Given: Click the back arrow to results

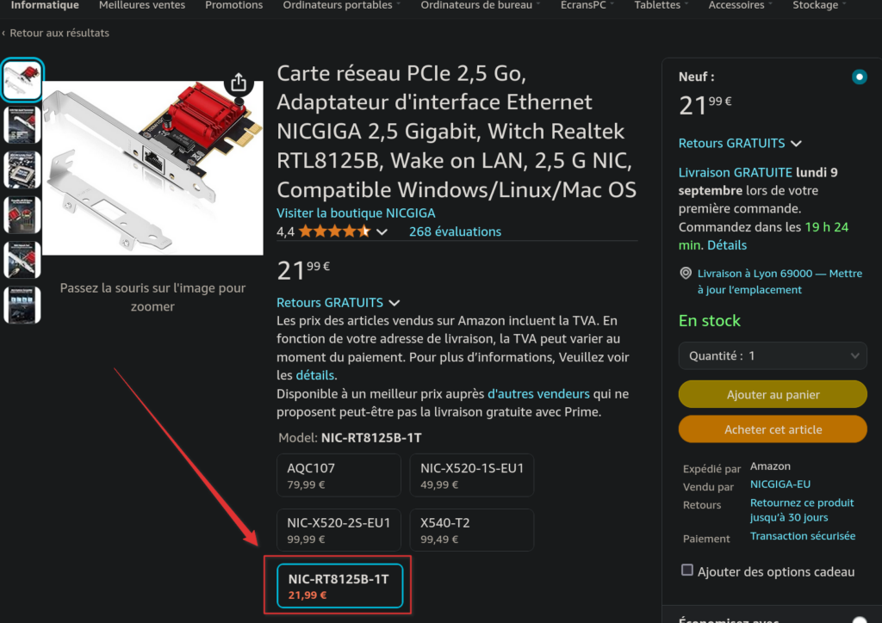Looking at the screenshot, I should [x=4, y=33].
